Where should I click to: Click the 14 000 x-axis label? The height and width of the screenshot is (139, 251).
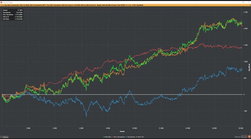pos(188,128)
